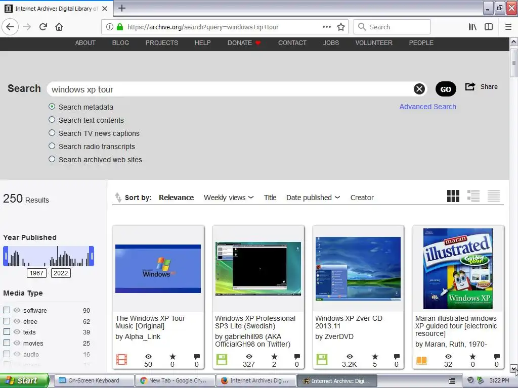The height and width of the screenshot is (388, 518).
Task: Click favorites star on Zver CD card
Action: (x=375, y=357)
